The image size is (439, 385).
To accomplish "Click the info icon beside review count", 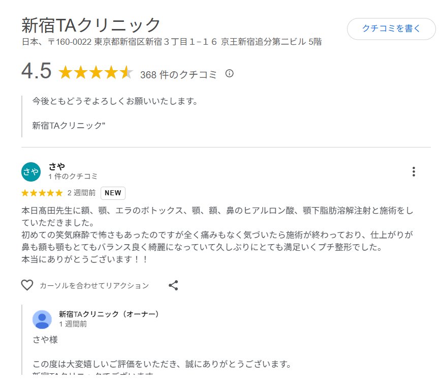I will [x=229, y=74].
